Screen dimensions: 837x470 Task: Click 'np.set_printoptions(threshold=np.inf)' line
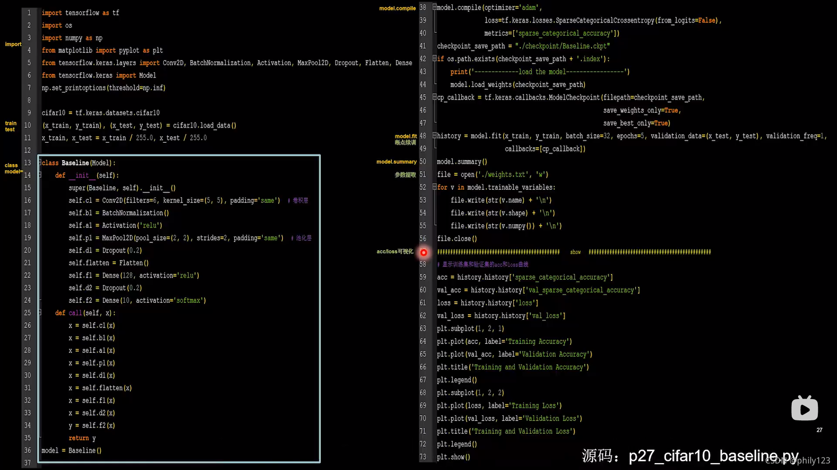[x=103, y=88]
